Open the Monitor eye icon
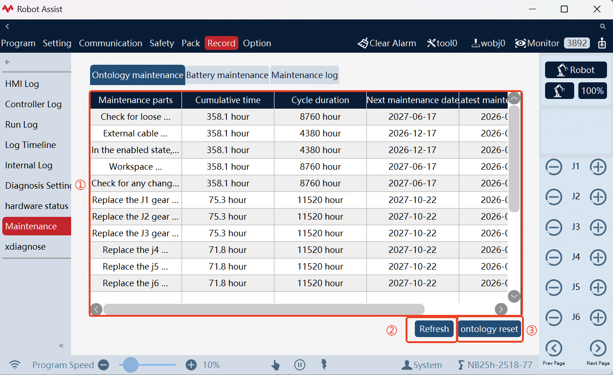Screen dimensions: 613x375 pyautogui.click(x=521, y=43)
